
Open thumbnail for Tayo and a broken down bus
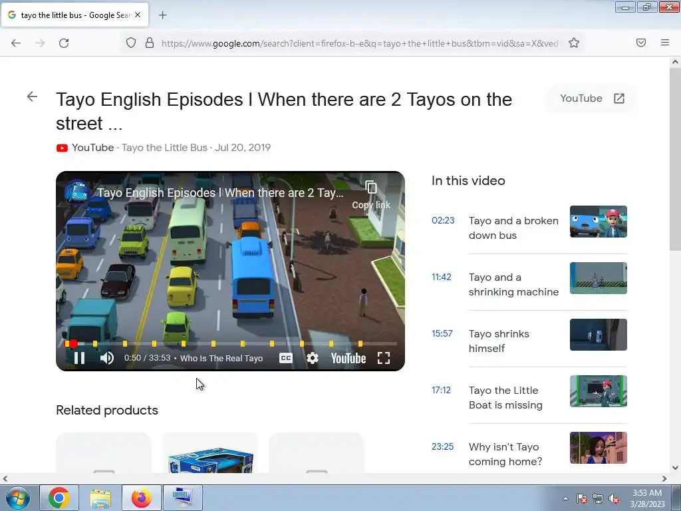tap(599, 222)
